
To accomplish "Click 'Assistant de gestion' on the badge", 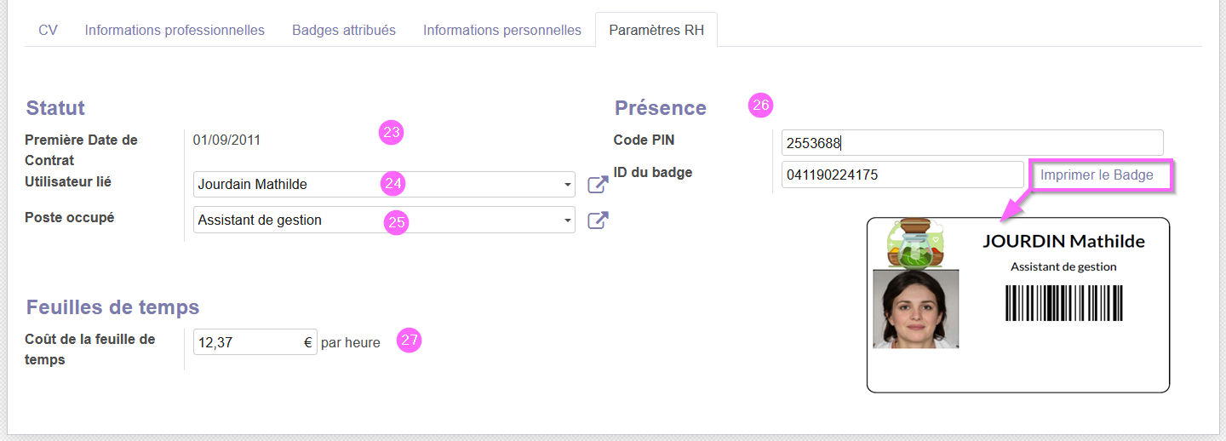I will tap(1063, 266).
